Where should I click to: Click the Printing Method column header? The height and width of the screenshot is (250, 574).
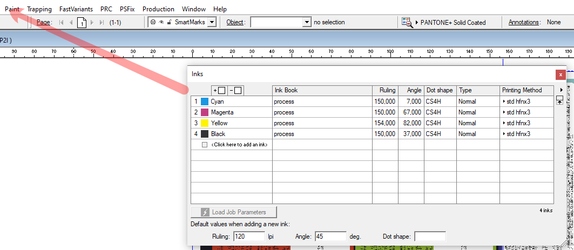click(527, 90)
